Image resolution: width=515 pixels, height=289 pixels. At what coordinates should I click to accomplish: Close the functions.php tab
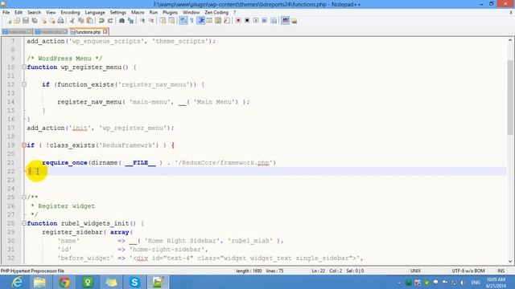coord(105,32)
